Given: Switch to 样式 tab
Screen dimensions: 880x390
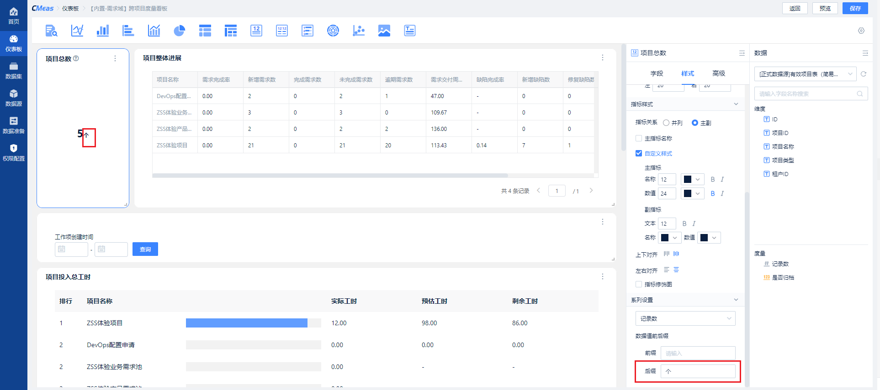Looking at the screenshot, I should 688,73.
